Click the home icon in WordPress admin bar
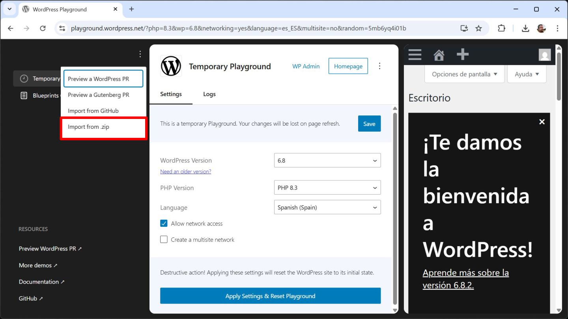 439,54
